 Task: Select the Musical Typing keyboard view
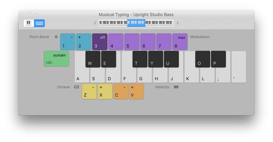coord(39,23)
